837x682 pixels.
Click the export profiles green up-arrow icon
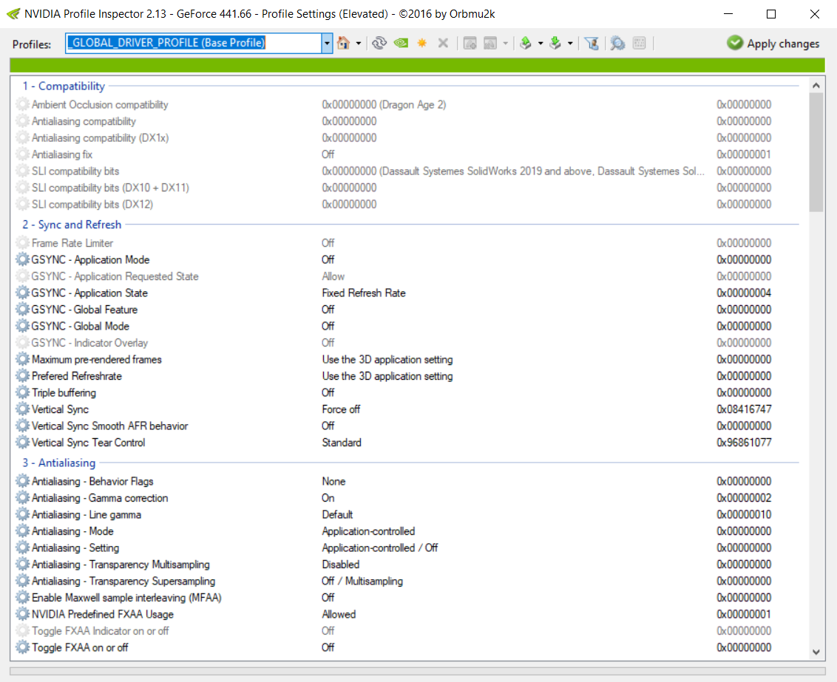[525, 43]
